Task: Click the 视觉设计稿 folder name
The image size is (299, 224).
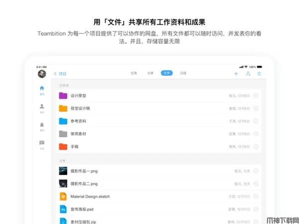Action: point(80,108)
